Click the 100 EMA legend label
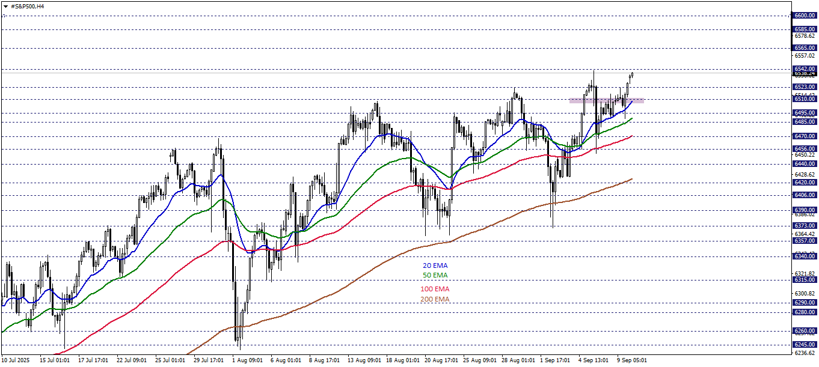This screenshot has width=819, height=367. click(435, 289)
